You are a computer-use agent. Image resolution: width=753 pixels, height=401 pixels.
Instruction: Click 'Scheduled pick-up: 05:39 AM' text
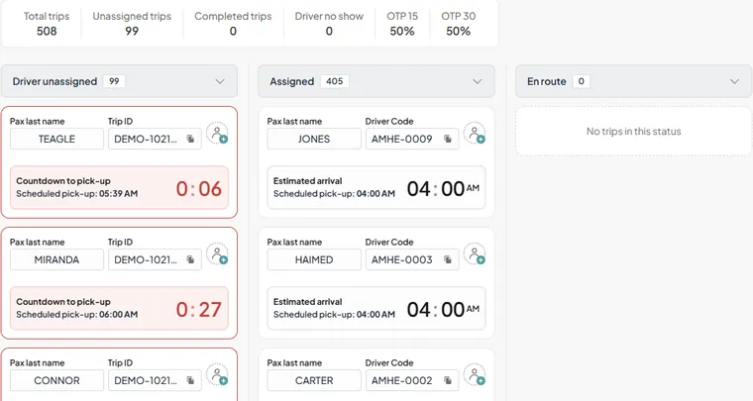tap(77, 194)
